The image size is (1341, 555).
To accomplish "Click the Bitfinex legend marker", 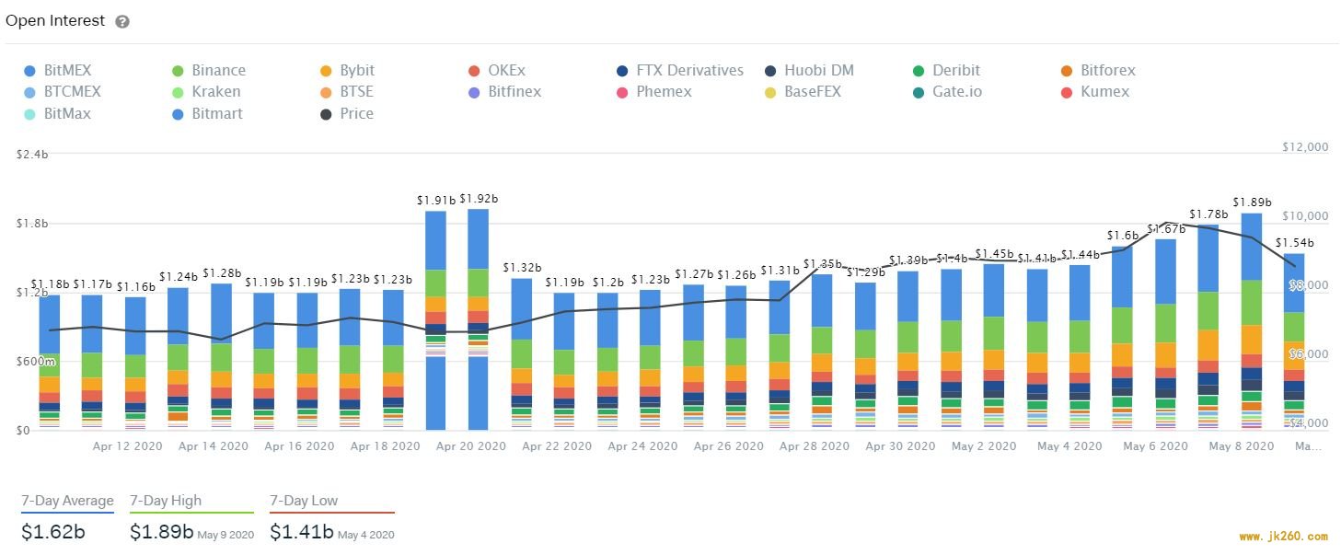I will [x=475, y=92].
